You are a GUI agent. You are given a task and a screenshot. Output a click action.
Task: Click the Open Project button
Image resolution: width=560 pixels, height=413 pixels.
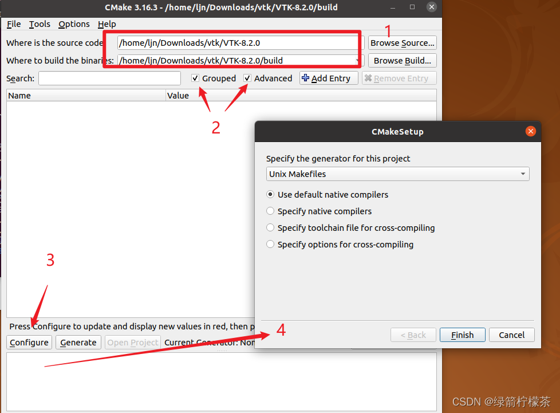coord(132,343)
